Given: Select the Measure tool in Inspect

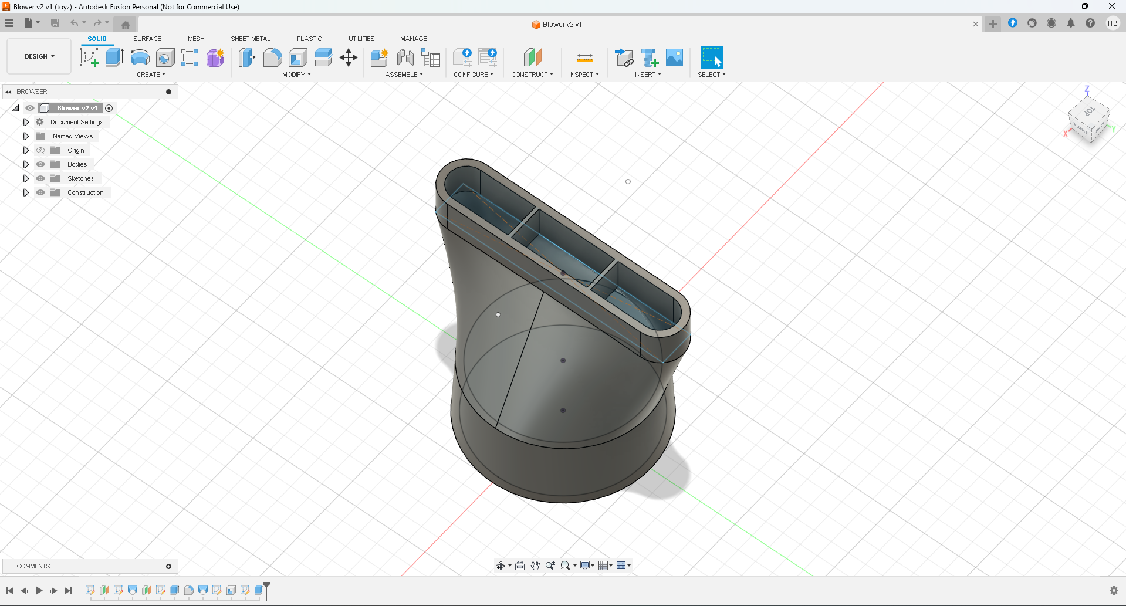Looking at the screenshot, I should (584, 57).
